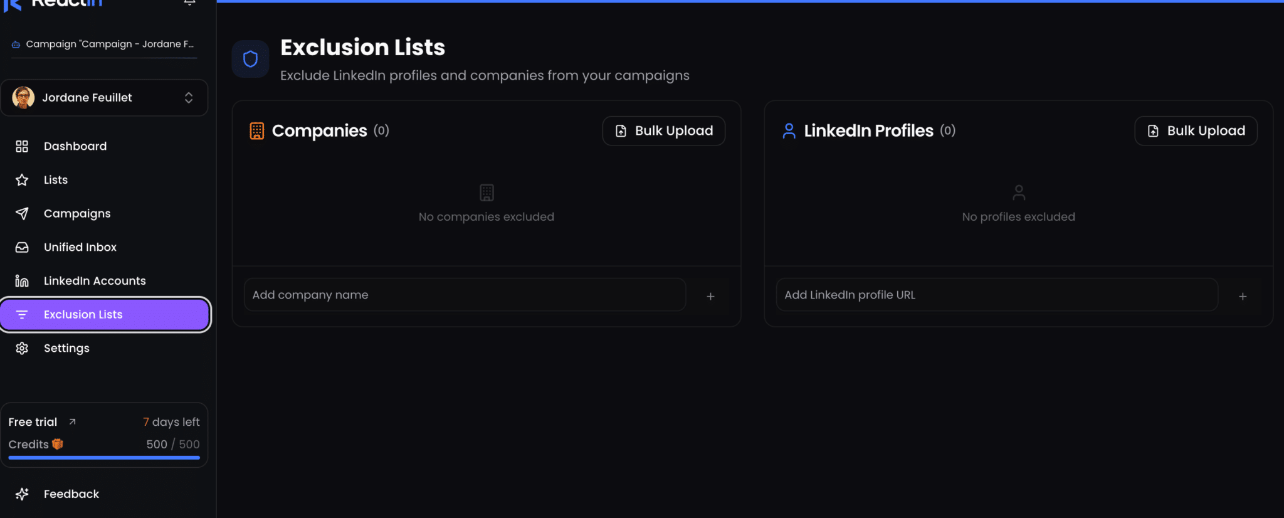Click the Credits gift box icon
This screenshot has width=1284, height=518.
pos(58,444)
